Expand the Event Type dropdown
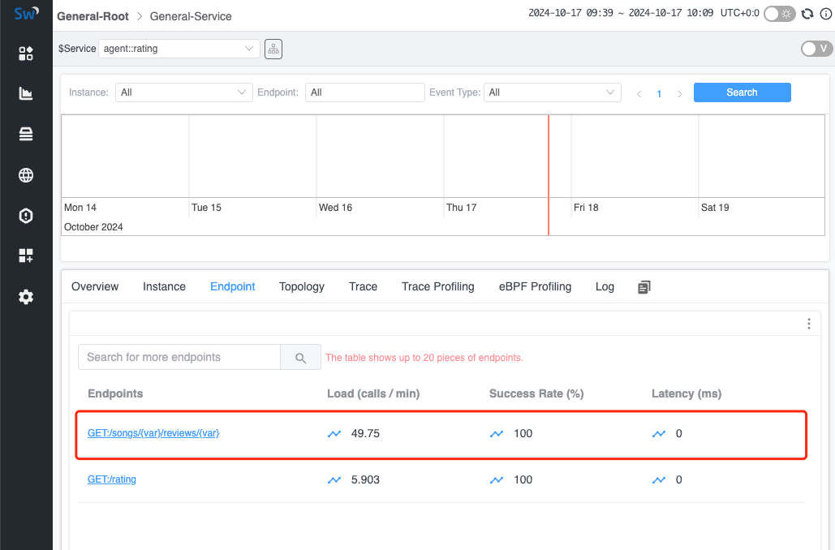Image resolution: width=835 pixels, height=550 pixels. click(x=552, y=92)
